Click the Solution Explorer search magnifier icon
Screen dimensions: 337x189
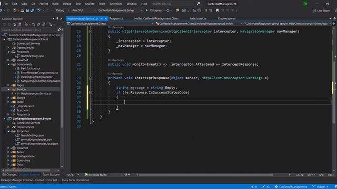pos(59,30)
